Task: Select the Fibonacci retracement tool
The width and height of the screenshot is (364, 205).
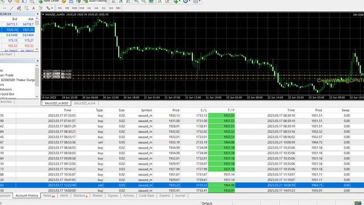Action: tap(27, 8)
